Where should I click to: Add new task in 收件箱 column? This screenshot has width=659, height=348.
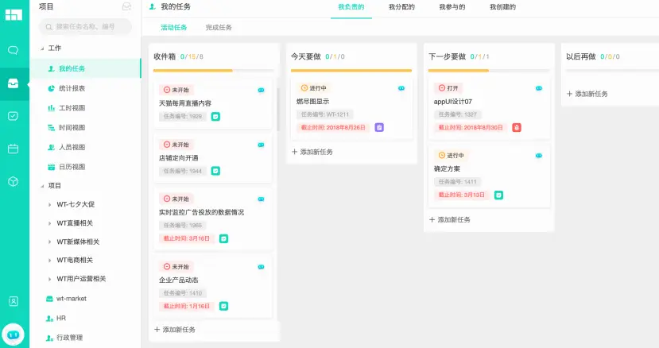tap(175, 330)
